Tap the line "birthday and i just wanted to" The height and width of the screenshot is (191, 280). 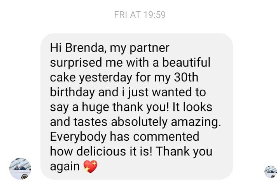pyautogui.click(x=128, y=92)
